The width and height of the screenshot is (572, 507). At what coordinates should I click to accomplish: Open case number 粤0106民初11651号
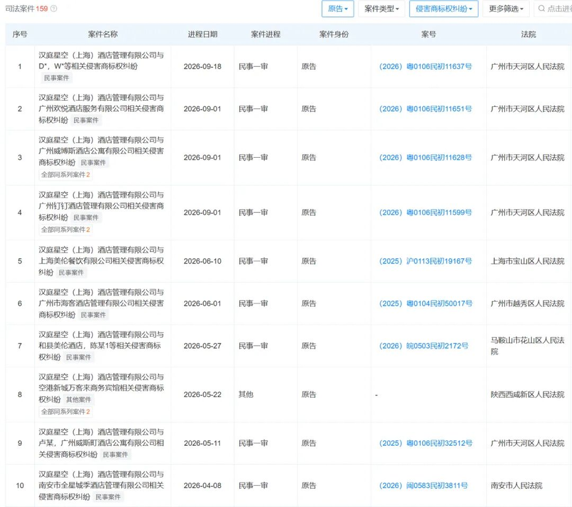click(x=426, y=109)
